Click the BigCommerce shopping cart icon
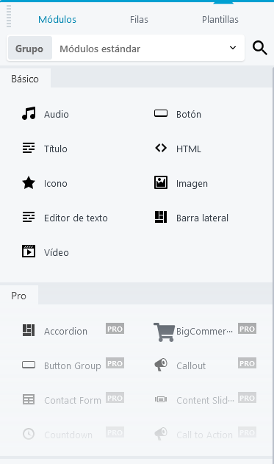 165,332
